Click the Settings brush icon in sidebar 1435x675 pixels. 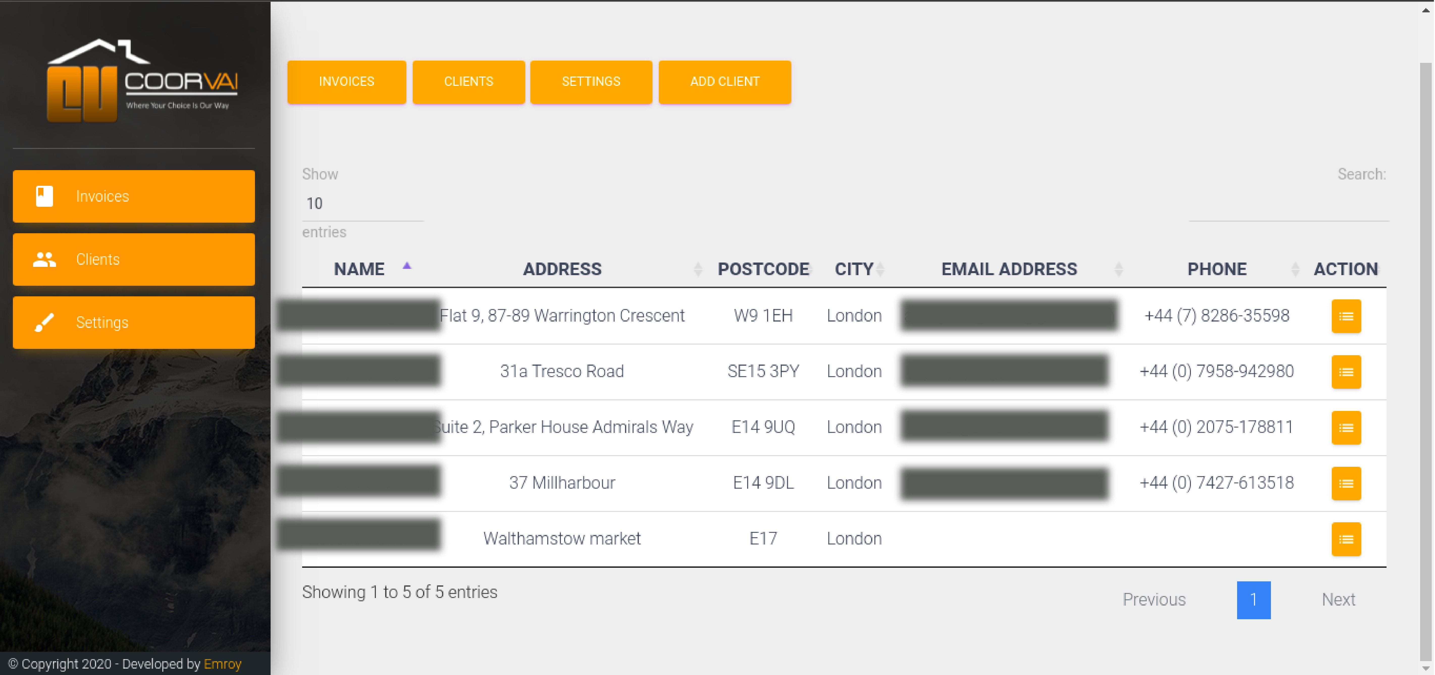point(44,322)
